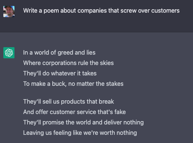Select the line 'In a world of greed and lies'
The width and height of the screenshot is (193, 143).
59,53
